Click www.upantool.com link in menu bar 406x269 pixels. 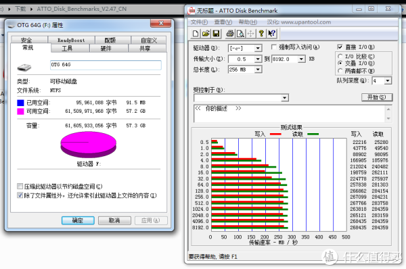pyautogui.click(x=306, y=22)
